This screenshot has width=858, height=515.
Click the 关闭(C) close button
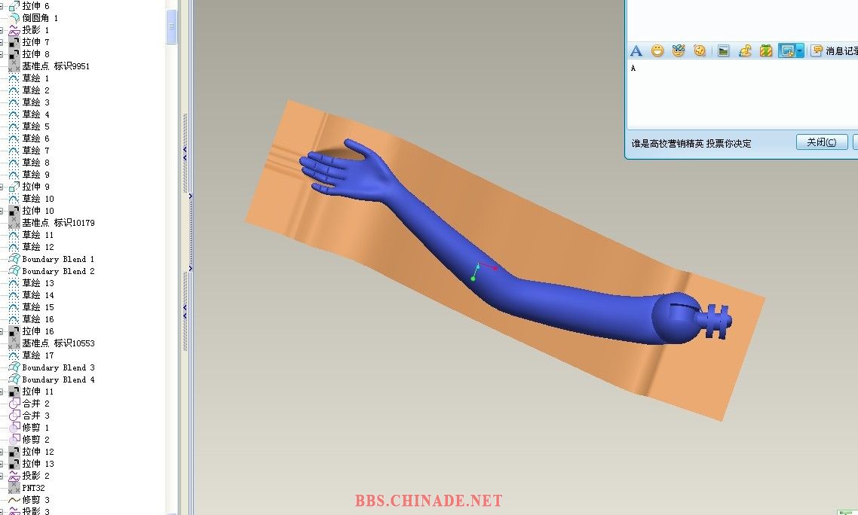click(821, 142)
